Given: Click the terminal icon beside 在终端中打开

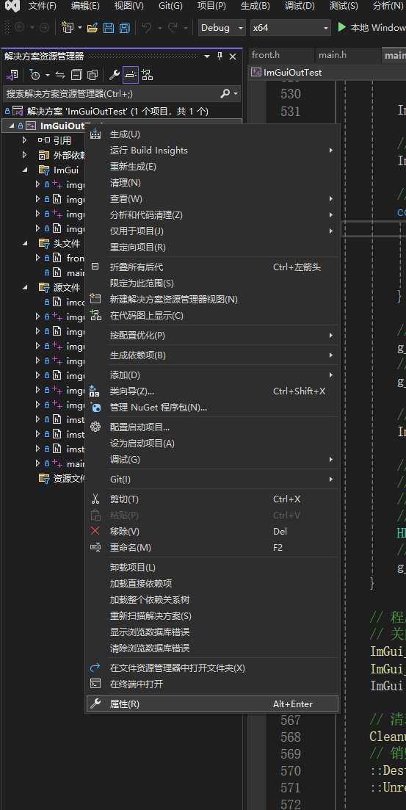Looking at the screenshot, I should click(x=95, y=684).
